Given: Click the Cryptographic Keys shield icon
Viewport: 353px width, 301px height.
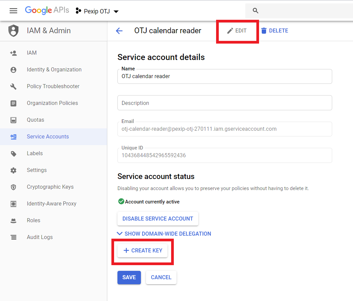Looking at the screenshot, I should (13, 187).
